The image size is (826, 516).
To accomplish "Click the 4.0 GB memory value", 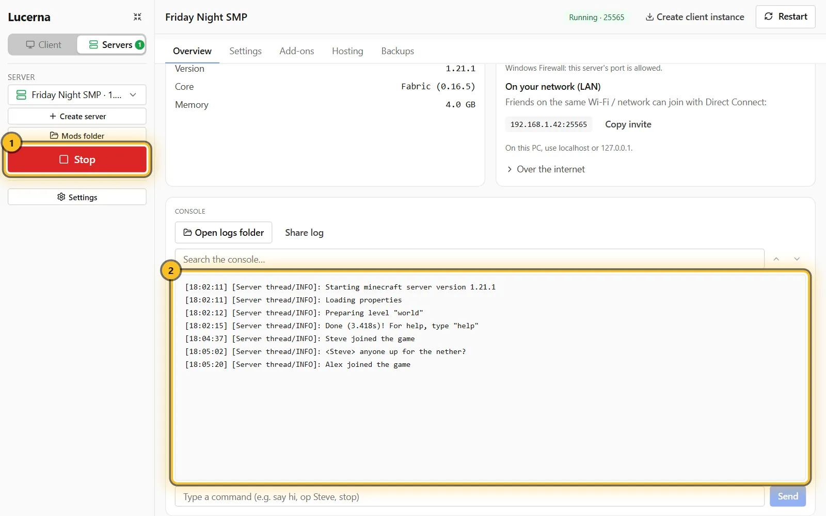I will 460,104.
